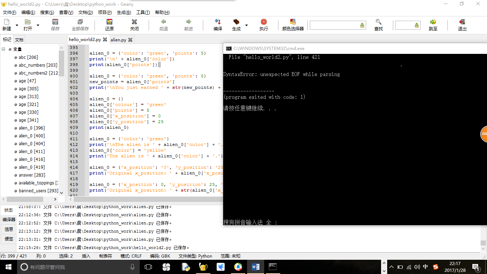Create a new file with 新建 icon

pos(6,25)
